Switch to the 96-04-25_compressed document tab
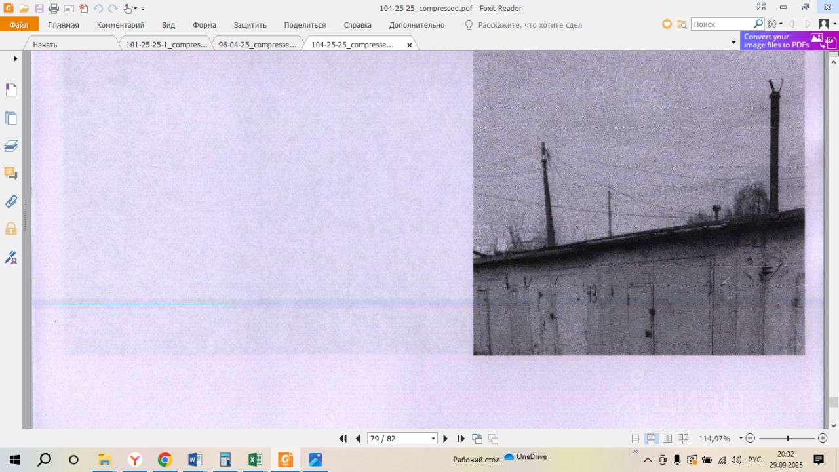839x472 pixels. (257, 45)
